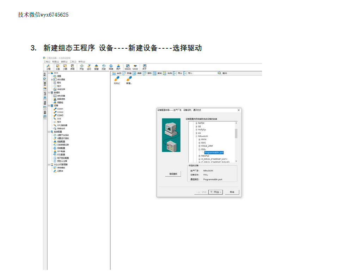Collapse the 设备 tree node
The image size is (348, 273).
[49, 105]
